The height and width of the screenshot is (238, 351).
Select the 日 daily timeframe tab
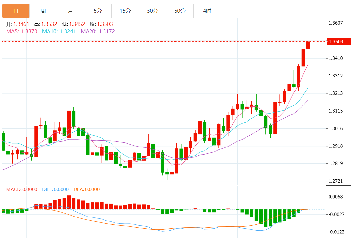[x=16, y=11]
